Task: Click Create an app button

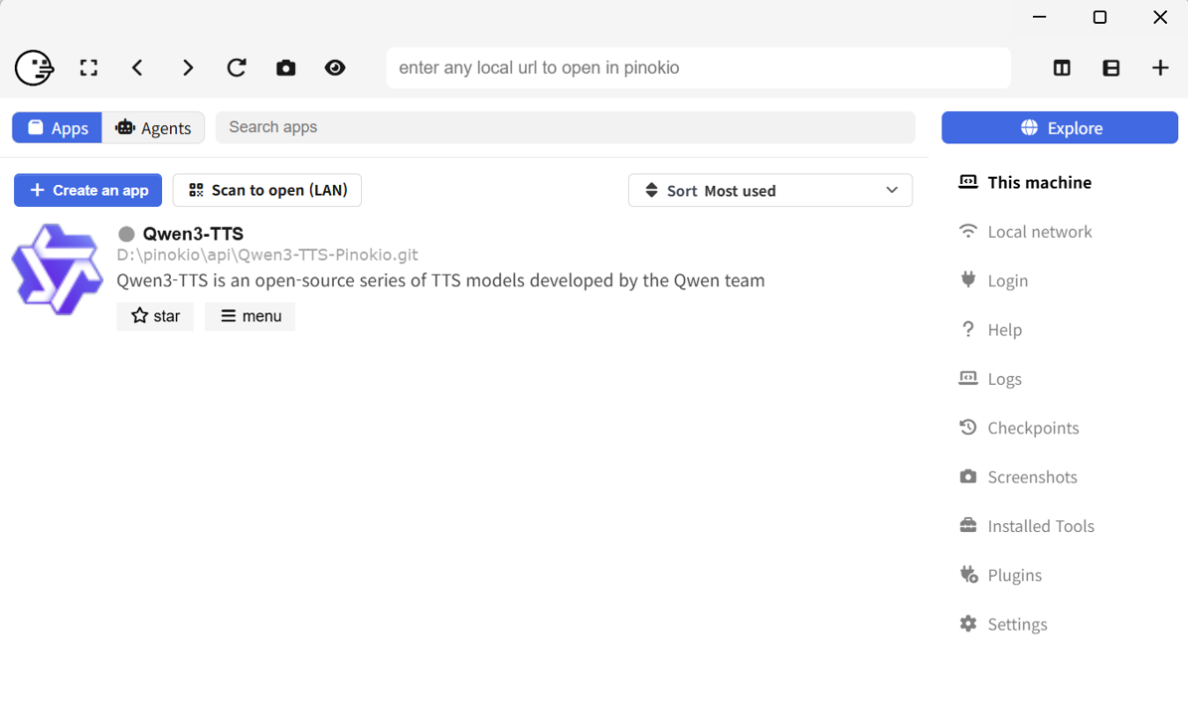Action: pos(87,190)
